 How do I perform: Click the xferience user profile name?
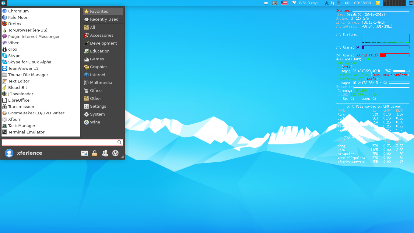tap(30, 153)
